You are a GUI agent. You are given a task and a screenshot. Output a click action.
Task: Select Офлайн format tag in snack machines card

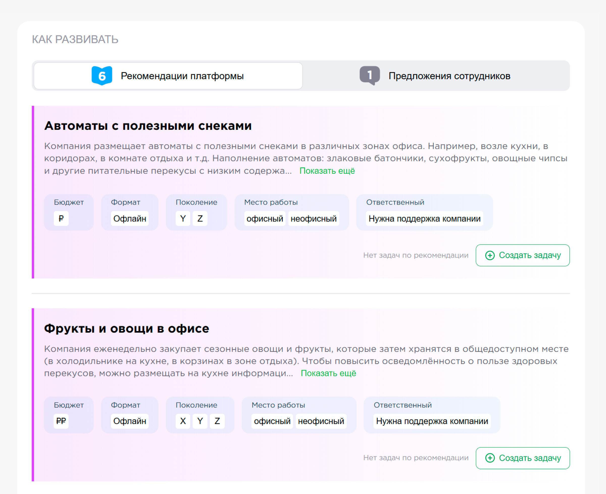tap(130, 218)
